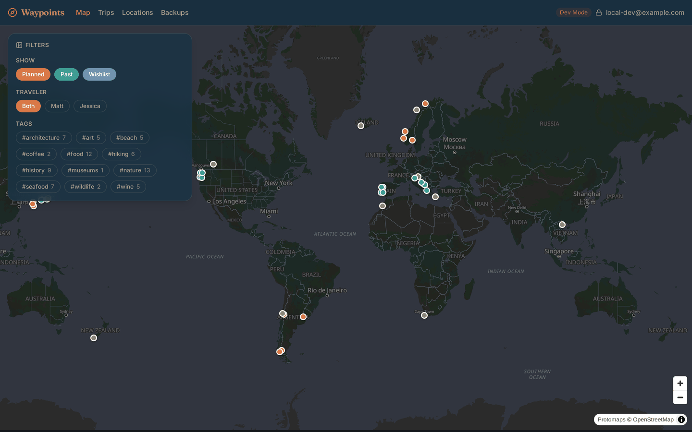Screen dimensions: 692x432
Task: Click the Rio de Janeiro city label
Action: coord(327,290)
